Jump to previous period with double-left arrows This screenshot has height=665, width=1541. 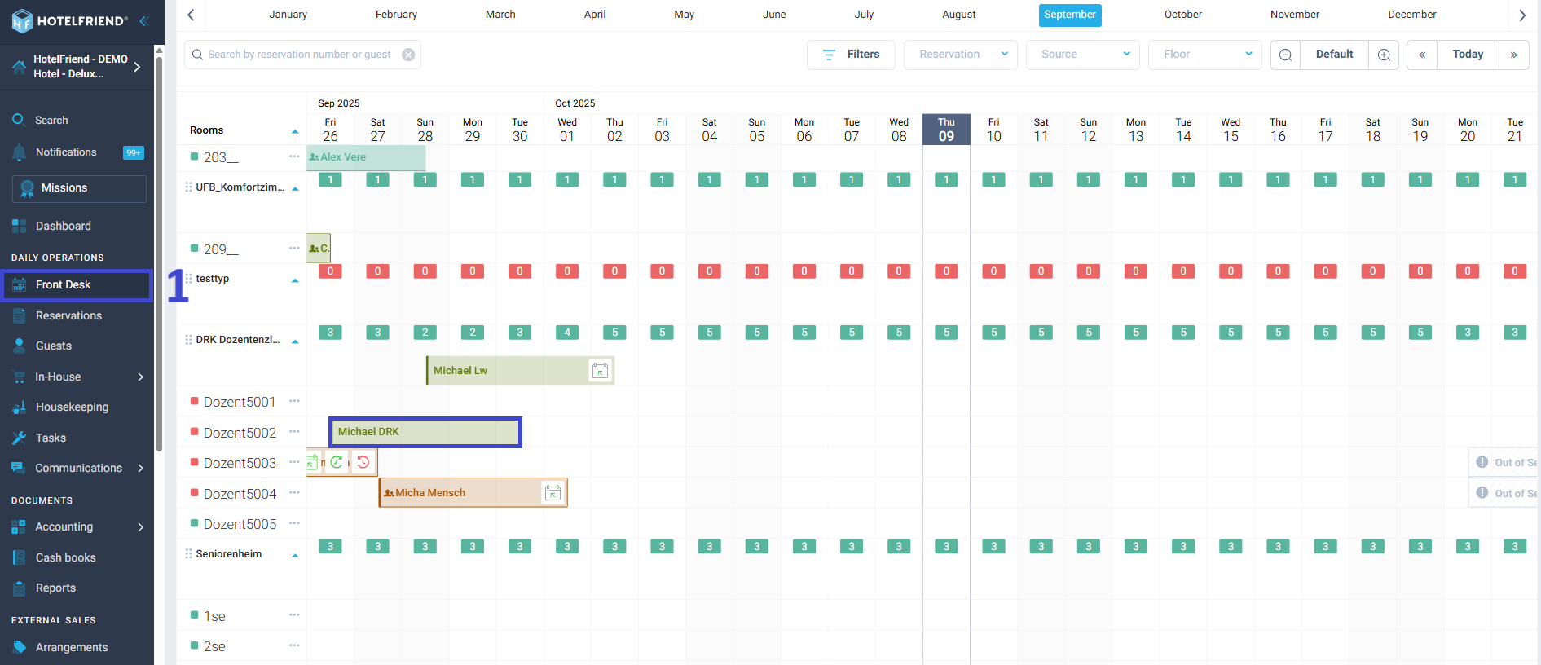[x=1421, y=55]
